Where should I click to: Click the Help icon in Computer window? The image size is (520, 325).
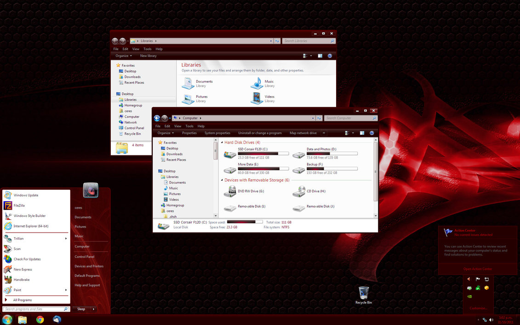371,133
